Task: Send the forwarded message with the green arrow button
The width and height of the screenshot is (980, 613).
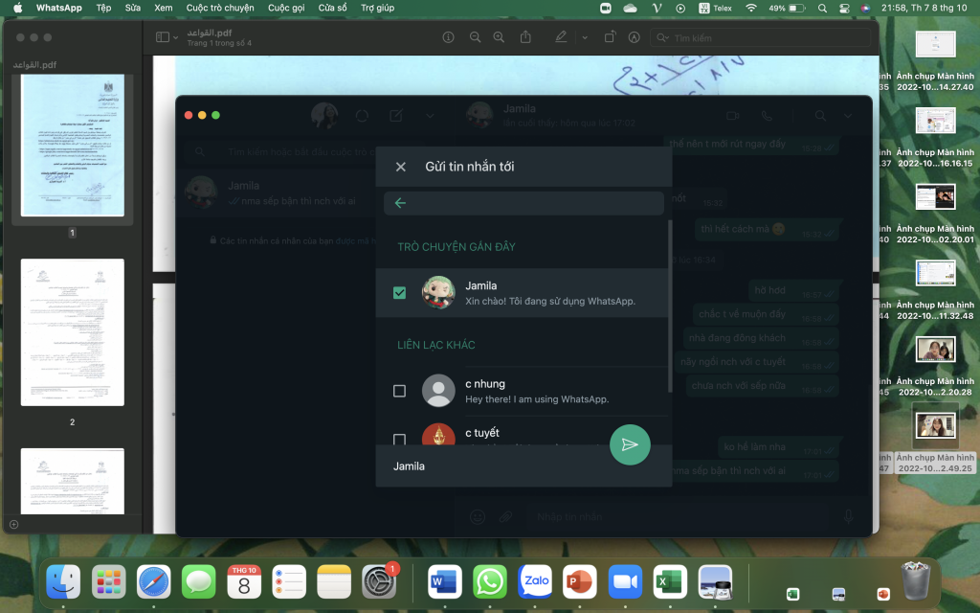Action: click(x=630, y=444)
